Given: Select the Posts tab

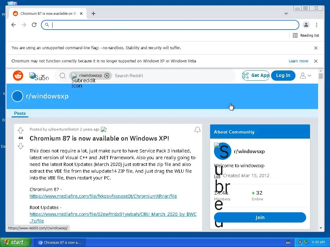Looking at the screenshot, I should (20, 114).
